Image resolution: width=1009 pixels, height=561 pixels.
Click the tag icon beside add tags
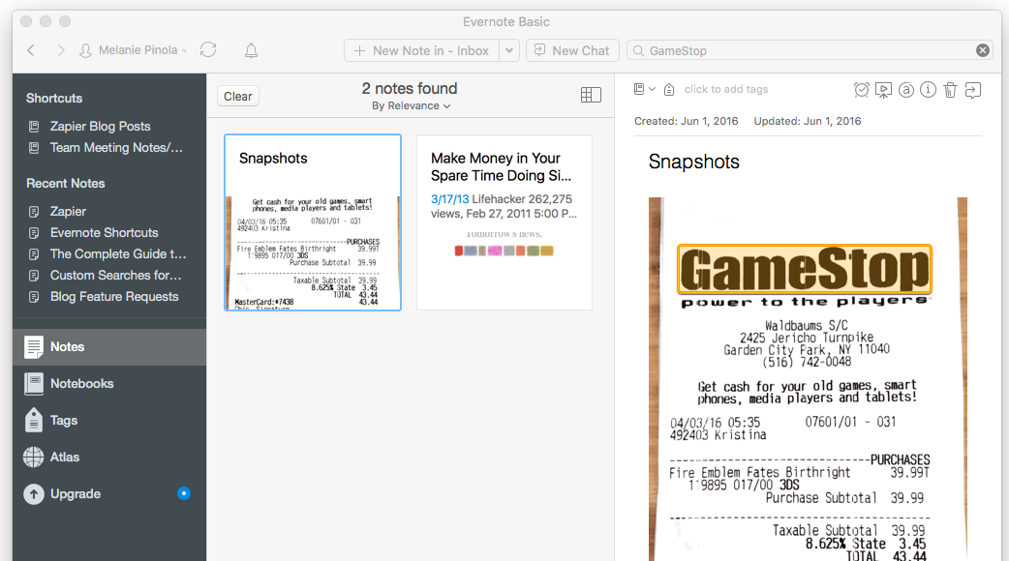(x=669, y=89)
